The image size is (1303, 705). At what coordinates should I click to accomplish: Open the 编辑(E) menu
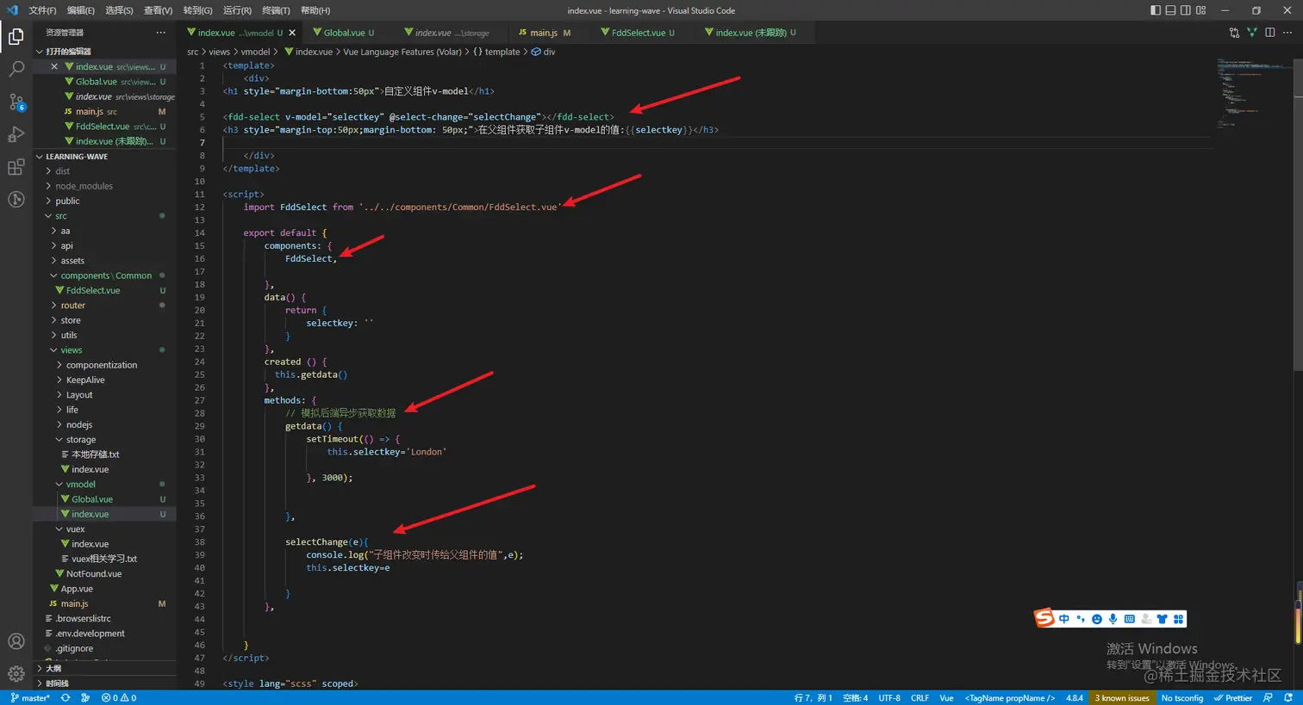coord(81,10)
